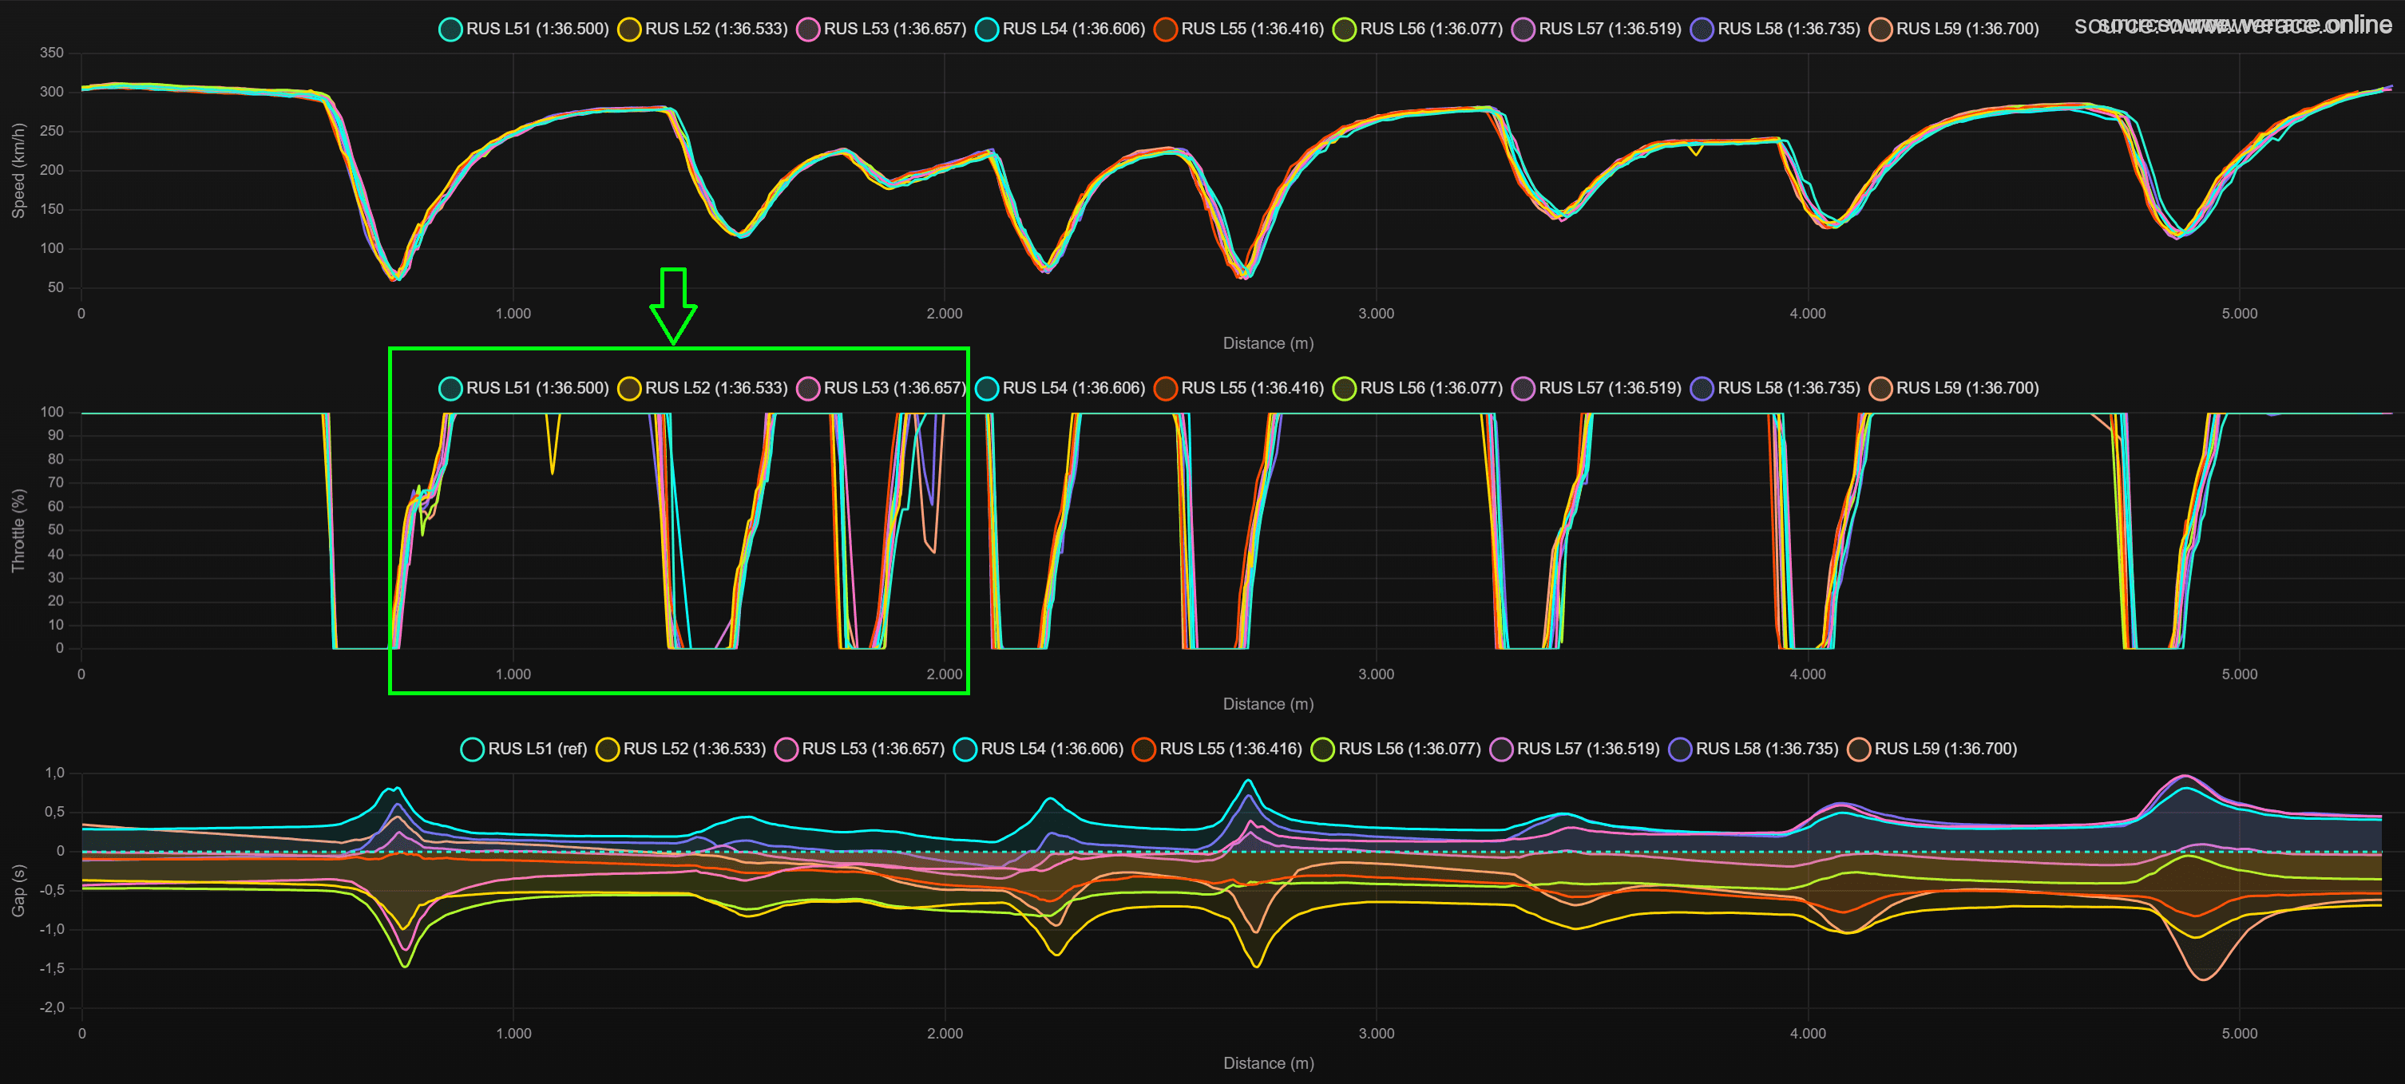Hide RUS L55 lap in throttle chart legend
Screen dimensions: 2405x1084
pyautogui.click(x=1251, y=389)
